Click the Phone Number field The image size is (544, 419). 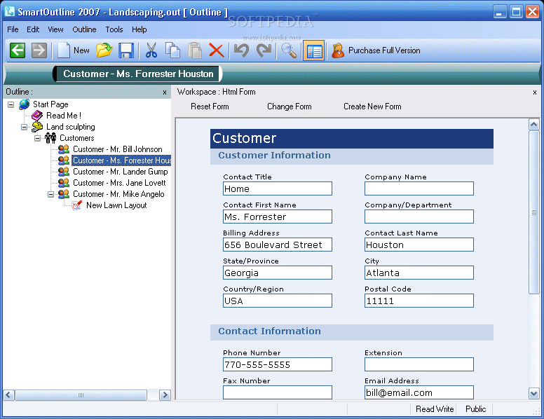(x=278, y=364)
